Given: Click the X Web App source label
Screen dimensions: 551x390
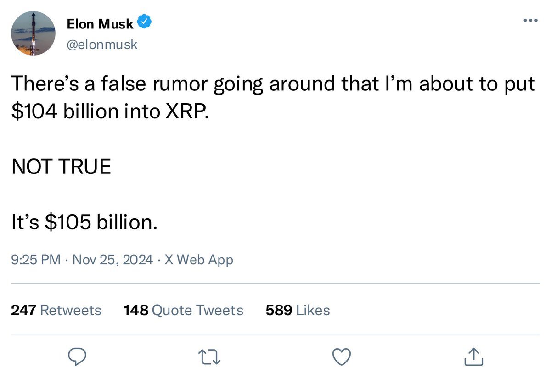Looking at the screenshot, I should click(199, 260).
